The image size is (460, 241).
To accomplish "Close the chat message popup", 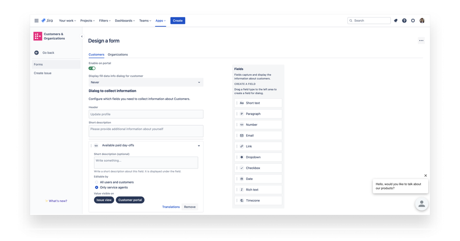I will tap(425, 175).
